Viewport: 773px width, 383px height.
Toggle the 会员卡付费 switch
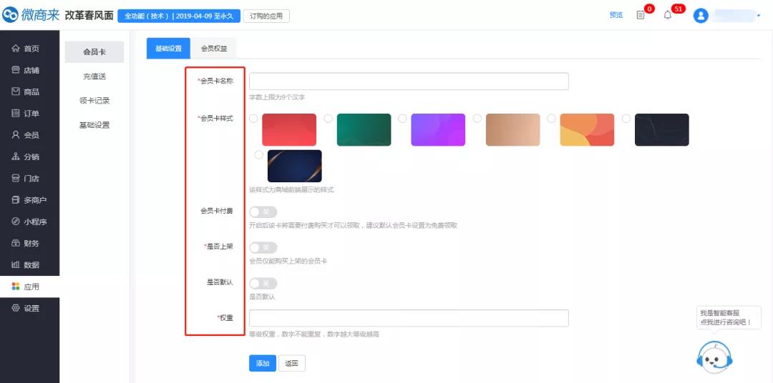point(263,212)
